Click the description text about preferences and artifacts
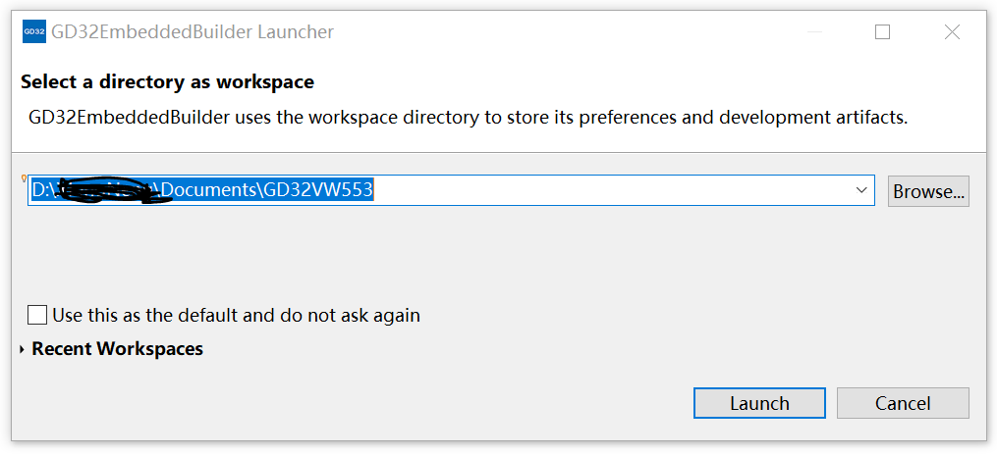Viewport: 997px width, 456px height. pos(468,118)
